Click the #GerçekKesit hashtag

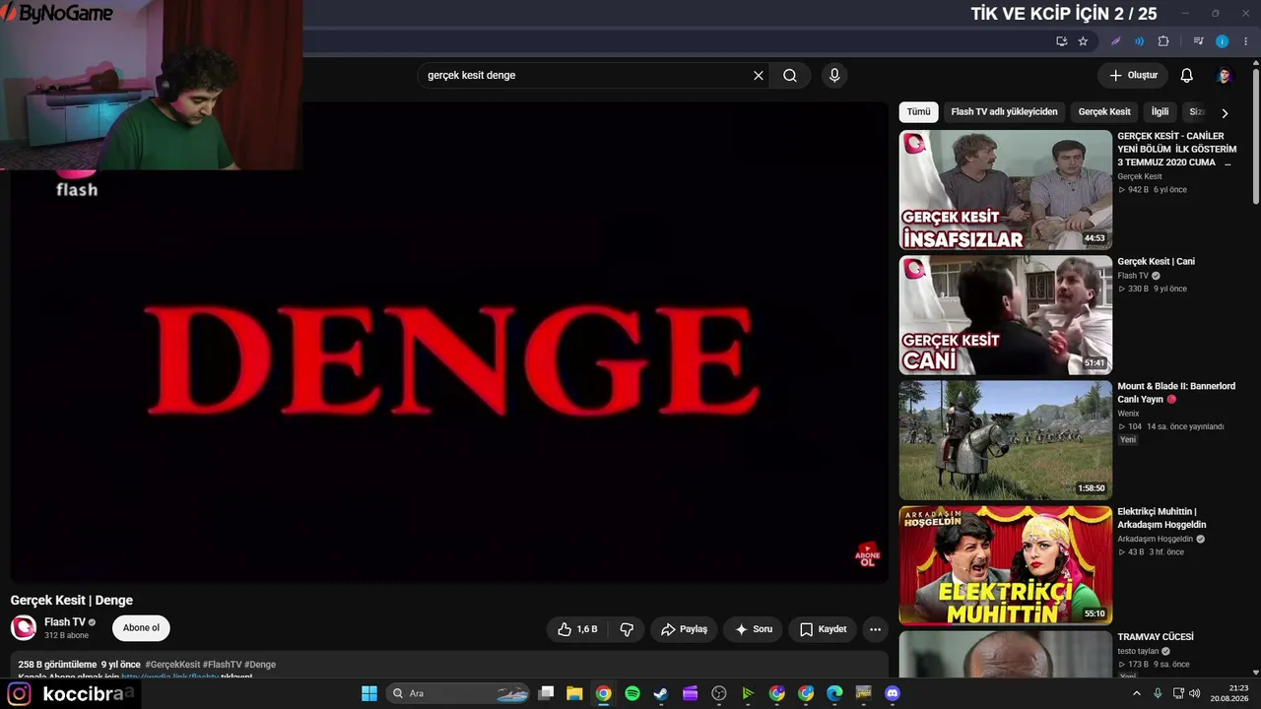[172, 665]
